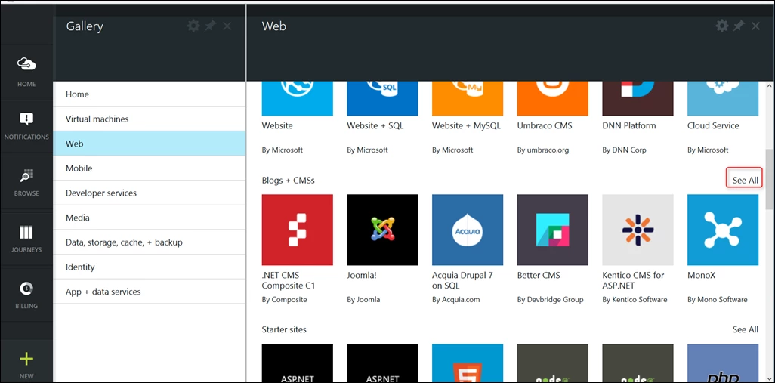
Task: Open the PHP starter site tile
Action: click(723, 363)
